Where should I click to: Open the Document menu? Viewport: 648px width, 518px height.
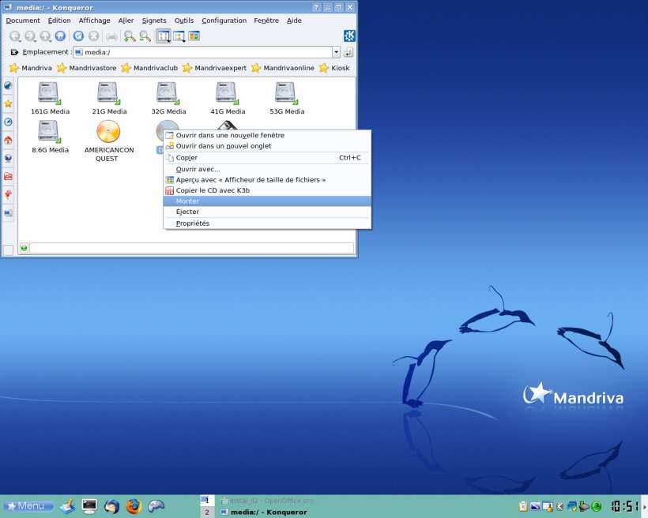coord(23,21)
